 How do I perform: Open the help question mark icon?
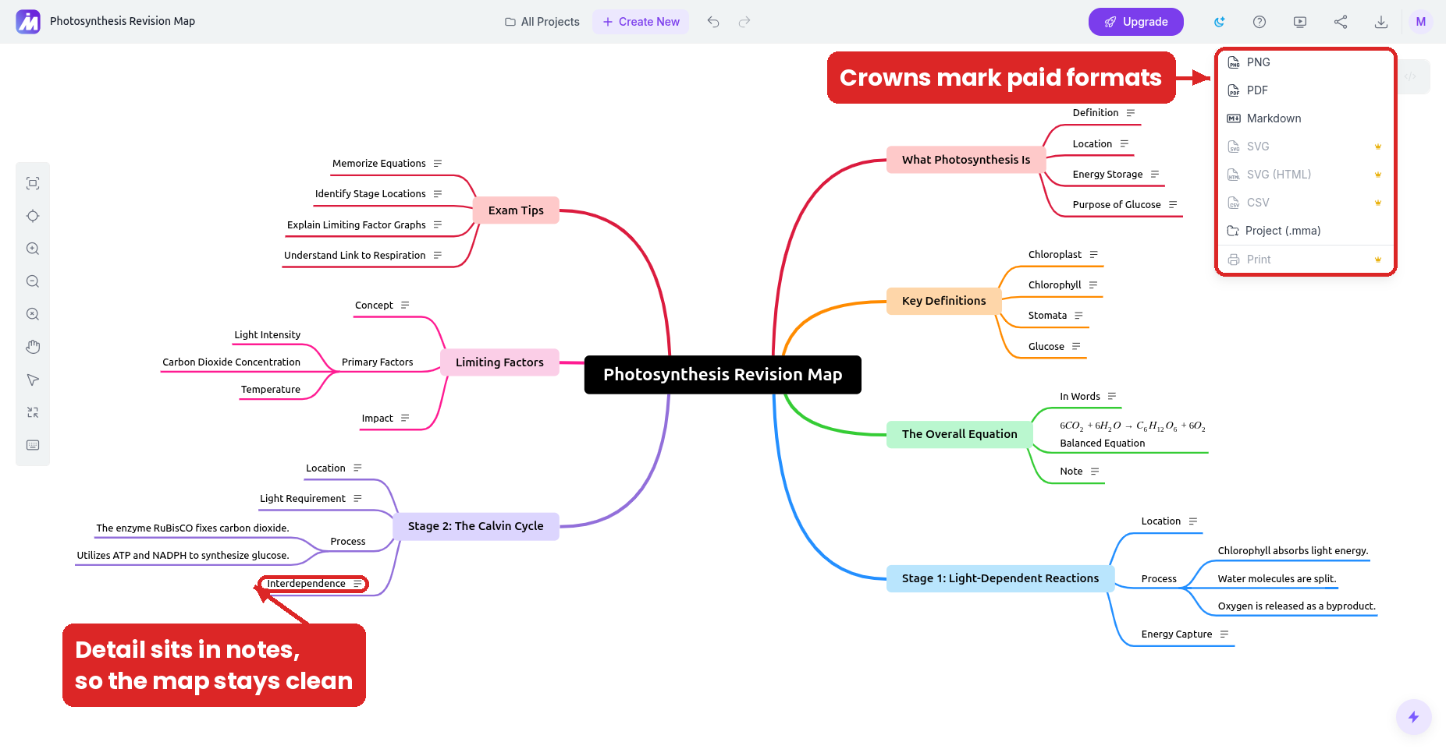tap(1259, 22)
